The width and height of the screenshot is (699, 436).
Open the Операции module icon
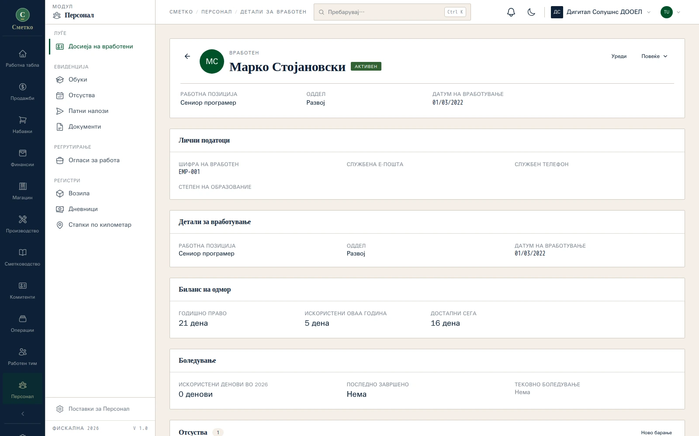[22, 324]
